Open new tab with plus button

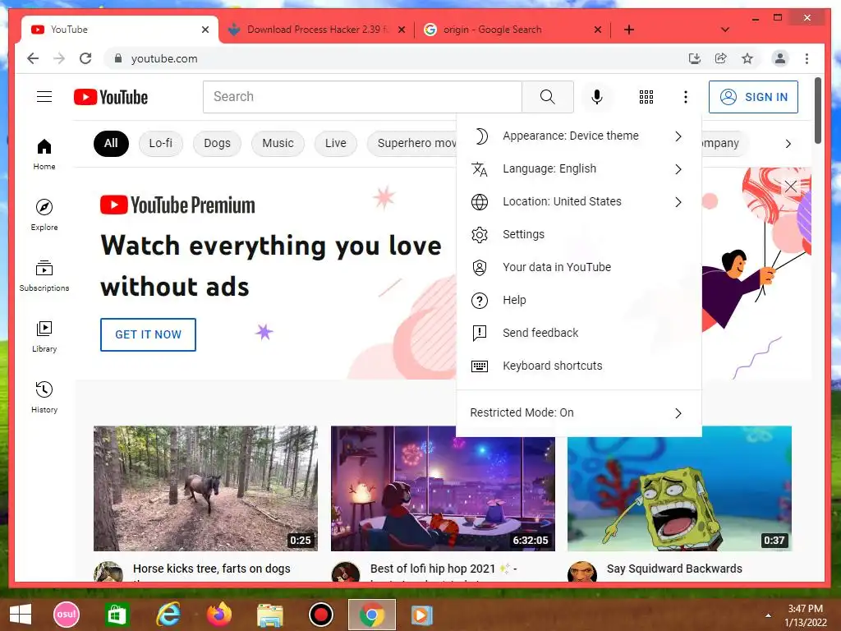point(629,30)
